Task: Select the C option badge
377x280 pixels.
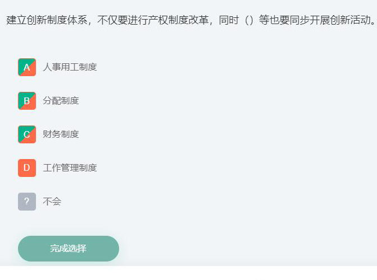Action: tap(27, 134)
